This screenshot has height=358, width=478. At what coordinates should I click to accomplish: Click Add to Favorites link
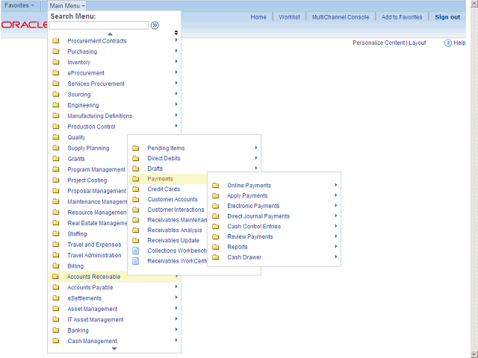pyautogui.click(x=402, y=17)
